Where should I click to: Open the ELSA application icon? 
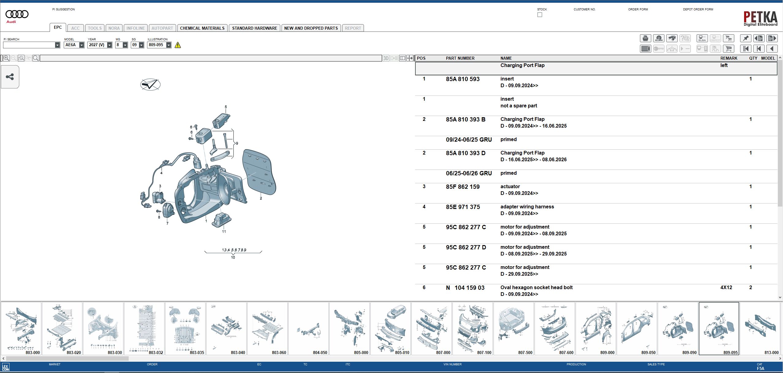(702, 38)
